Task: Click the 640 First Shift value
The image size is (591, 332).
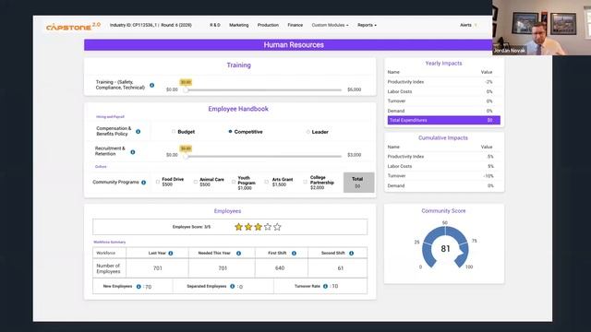Action: pyautogui.click(x=280, y=268)
